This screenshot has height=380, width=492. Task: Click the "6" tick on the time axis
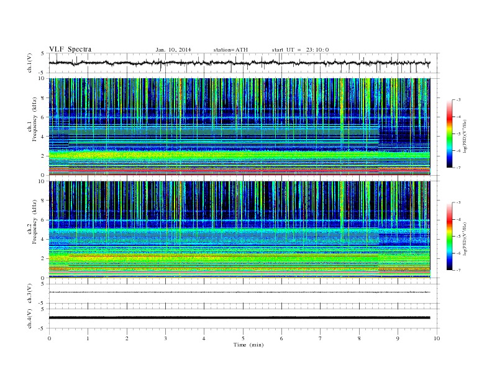[281, 338]
